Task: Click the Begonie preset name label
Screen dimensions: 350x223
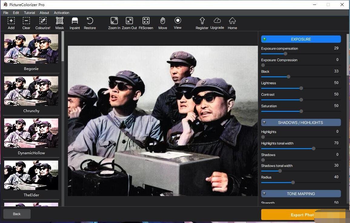Action: click(31, 69)
